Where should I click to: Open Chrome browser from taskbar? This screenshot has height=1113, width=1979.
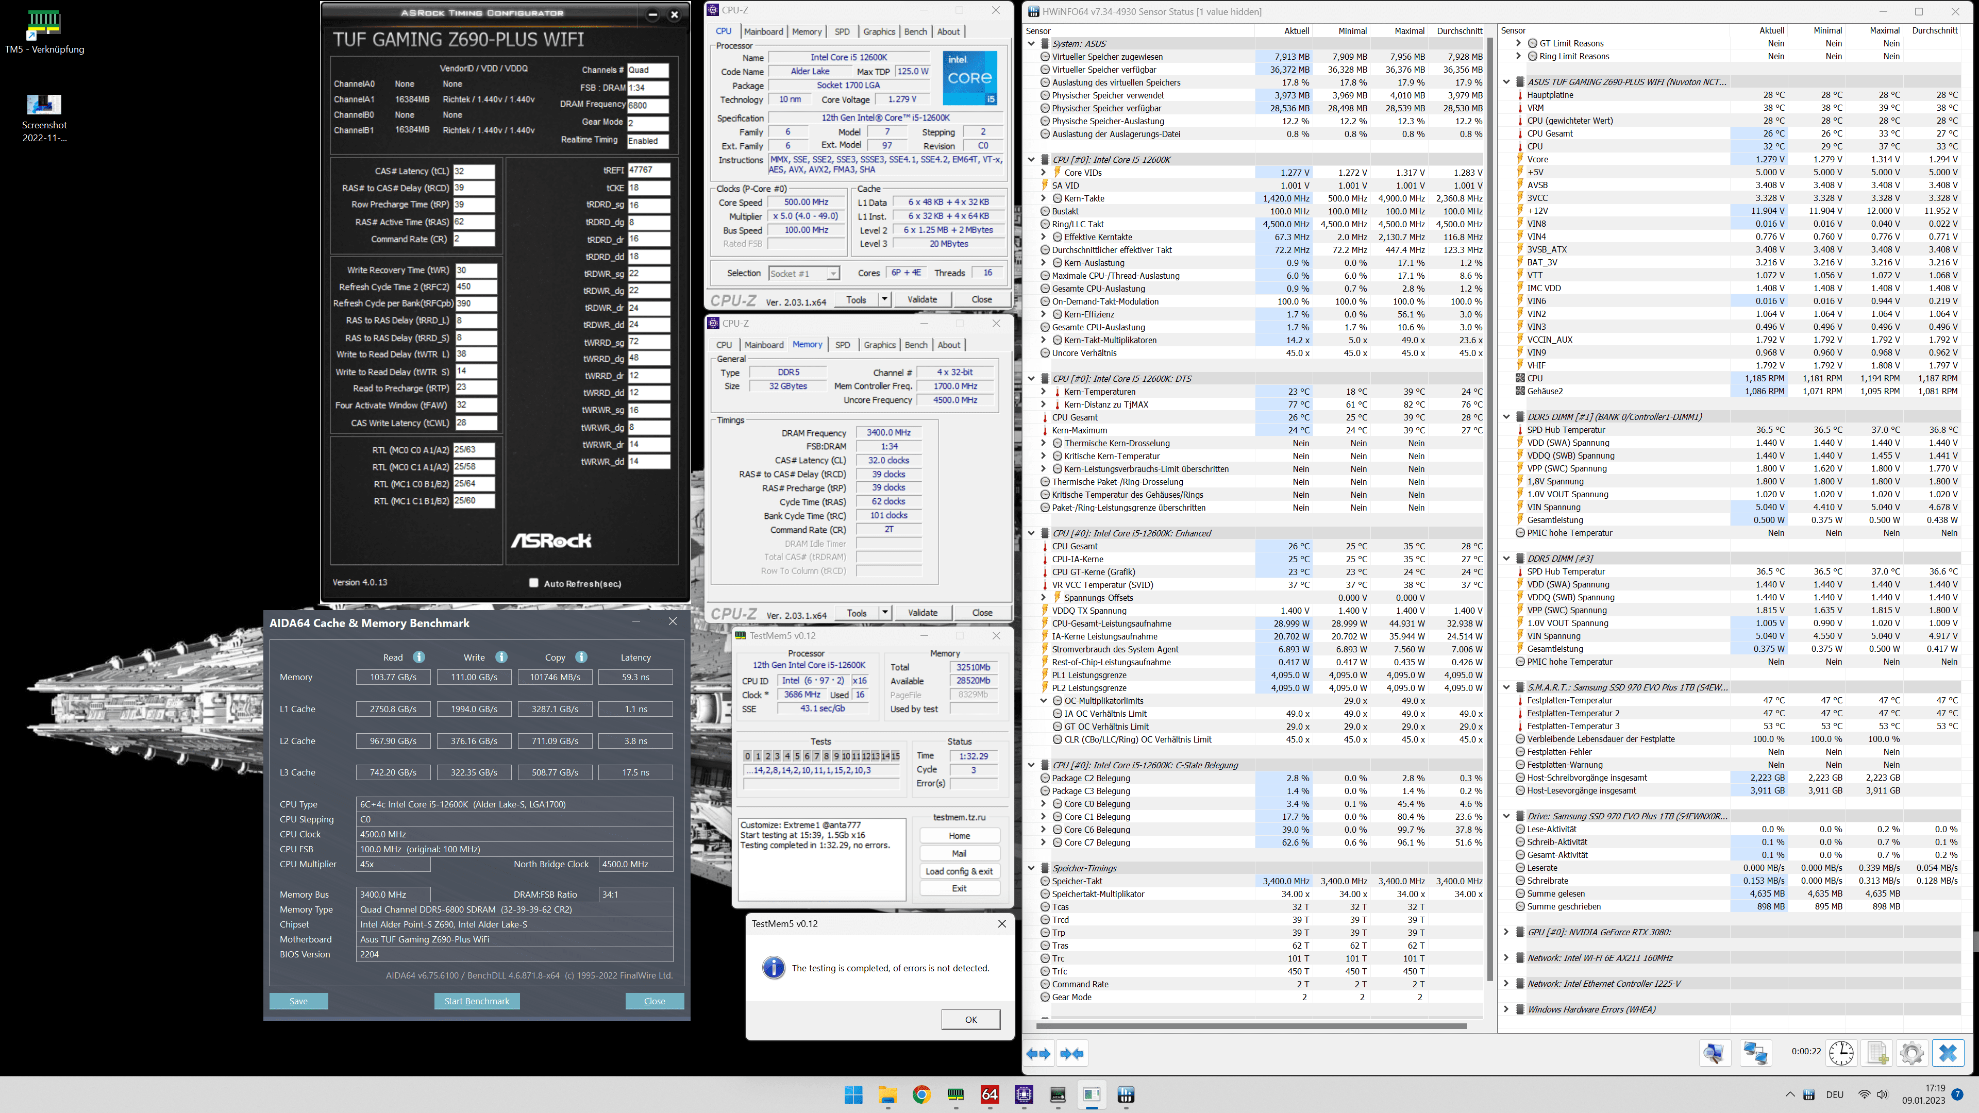pos(921,1094)
